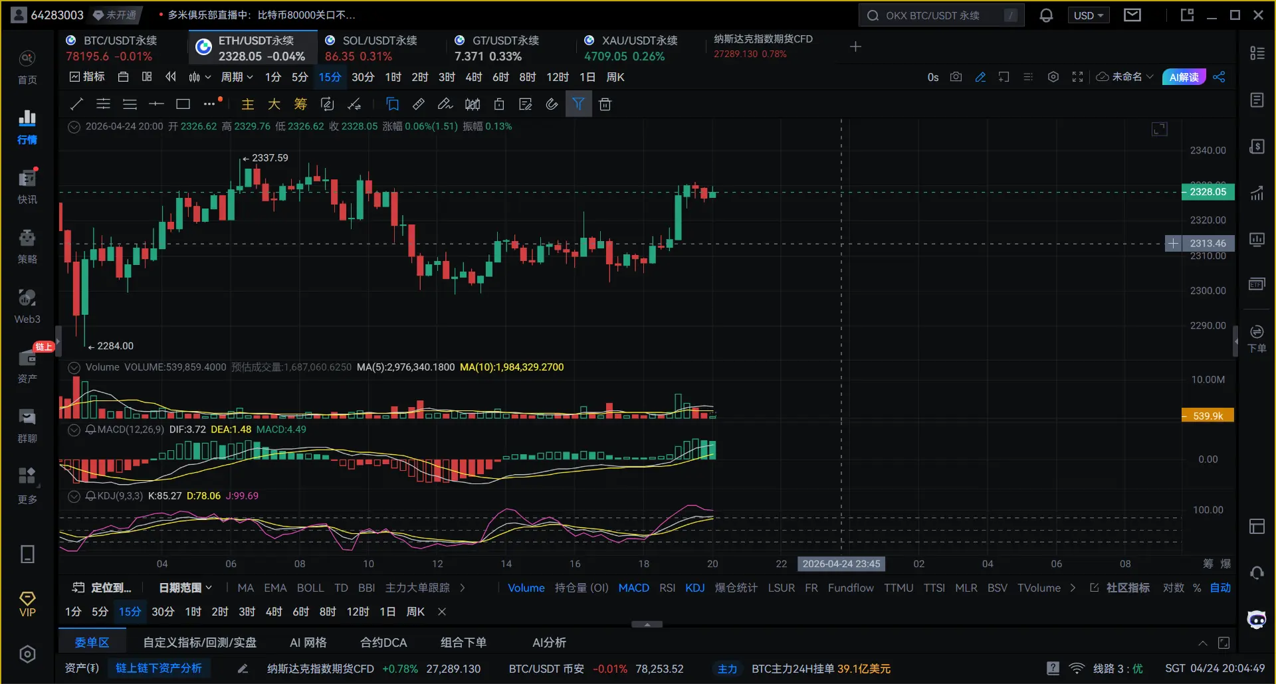Open the 更多 more sidebar icon
This screenshot has width=1276, height=684.
click(27, 485)
